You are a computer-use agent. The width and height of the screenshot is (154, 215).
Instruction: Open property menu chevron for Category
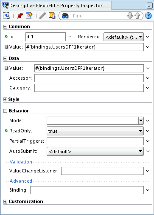pyautogui.click(x=148, y=88)
